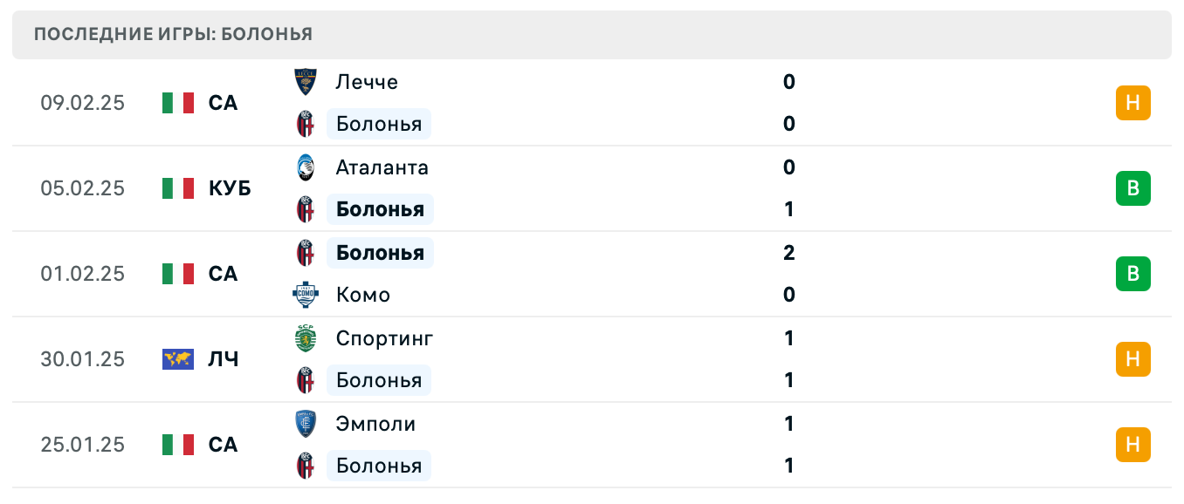Click Bologna crest in 09.02.25 match
Viewport: 1184px width, 504px height.
306,124
